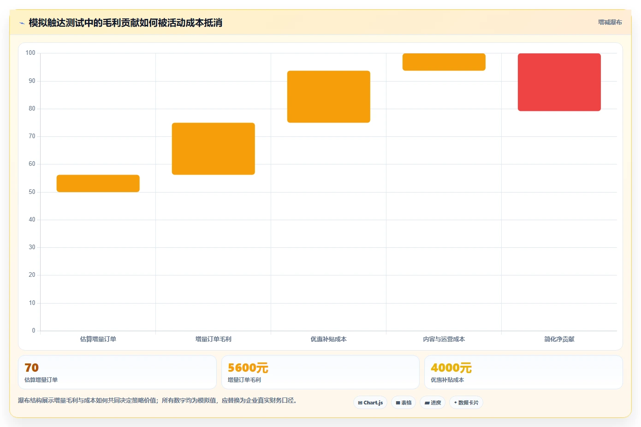Click the 估算增量订单 waterfall bar
Viewport: 641px width, 427px height.
tap(98, 183)
